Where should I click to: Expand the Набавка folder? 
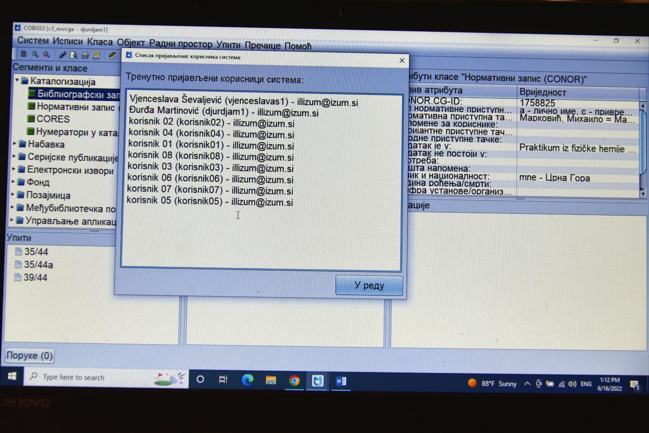click(15, 144)
